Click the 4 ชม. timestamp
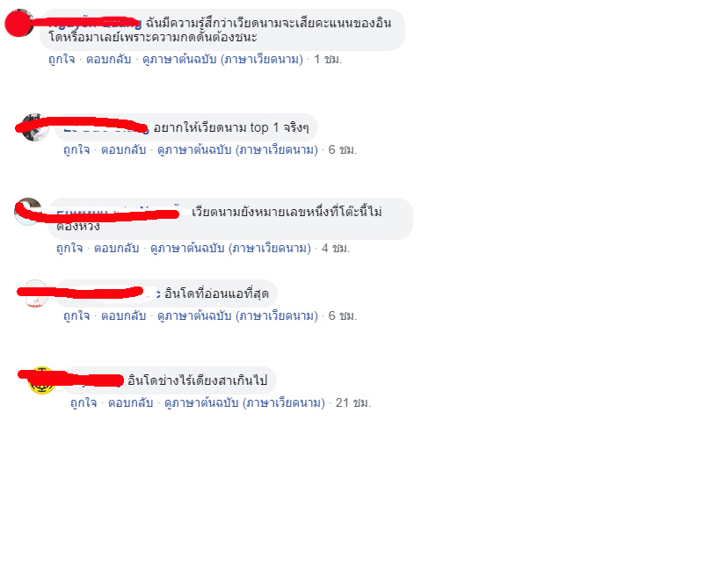Screen dimensions: 711x565 (x=336, y=248)
